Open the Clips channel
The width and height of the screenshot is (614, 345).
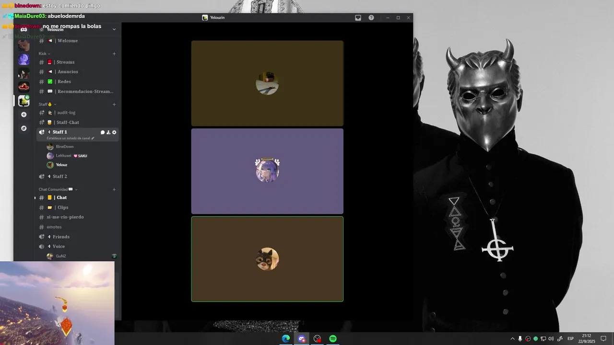pyautogui.click(x=77, y=207)
